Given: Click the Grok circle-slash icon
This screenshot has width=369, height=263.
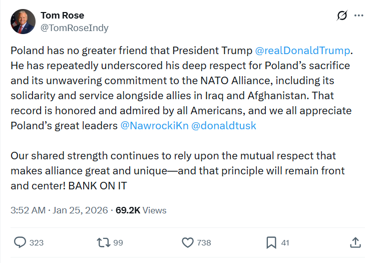Looking at the screenshot, I should (x=342, y=16).
